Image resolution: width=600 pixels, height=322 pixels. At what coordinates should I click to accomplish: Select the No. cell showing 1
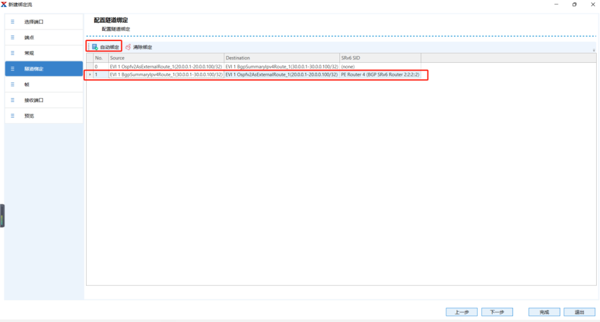point(101,74)
